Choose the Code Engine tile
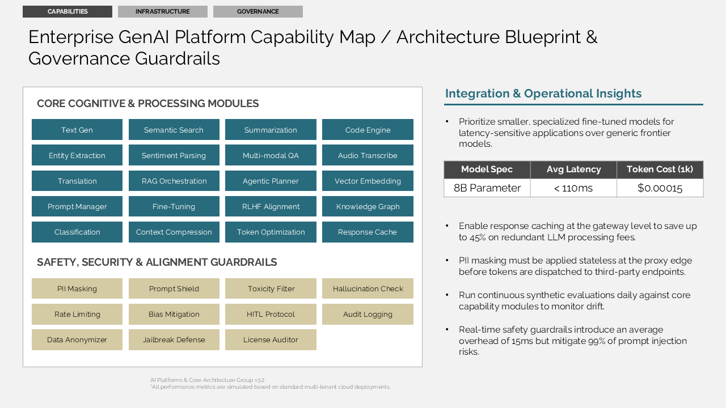The image size is (726, 408). (368, 130)
